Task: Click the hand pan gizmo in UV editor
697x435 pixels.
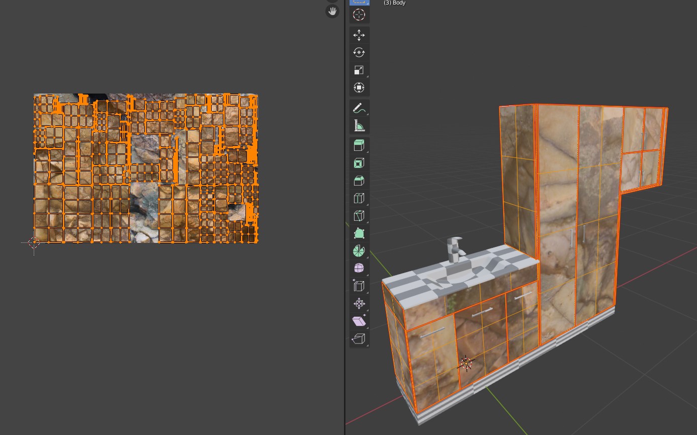Action: (x=332, y=12)
